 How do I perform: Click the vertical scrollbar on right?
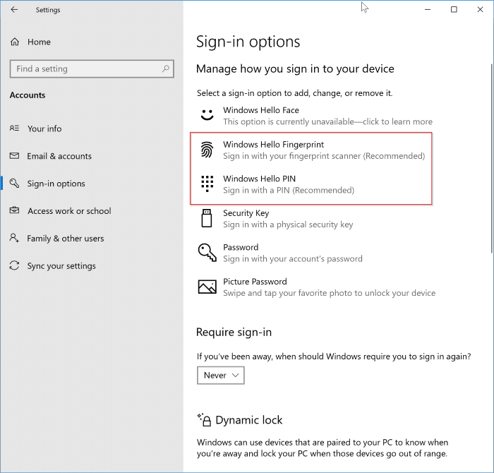click(x=491, y=157)
